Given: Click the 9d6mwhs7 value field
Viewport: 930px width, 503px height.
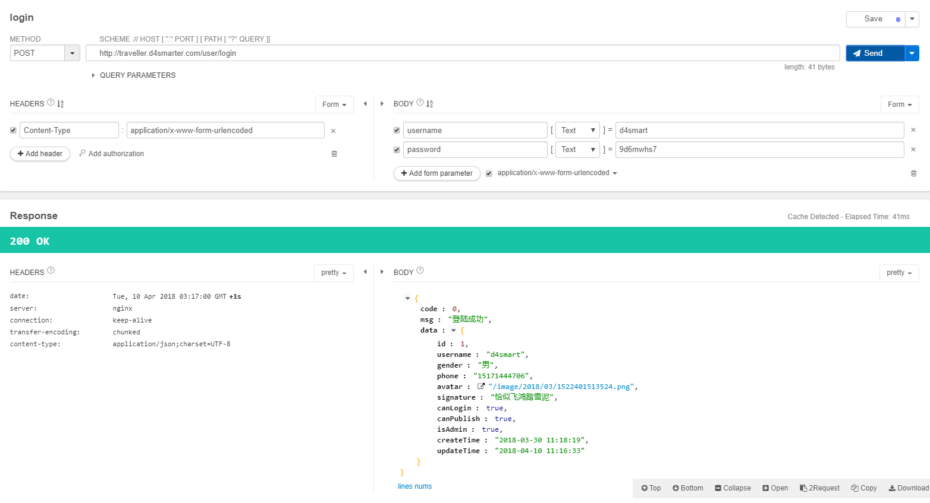Looking at the screenshot, I should click(760, 150).
